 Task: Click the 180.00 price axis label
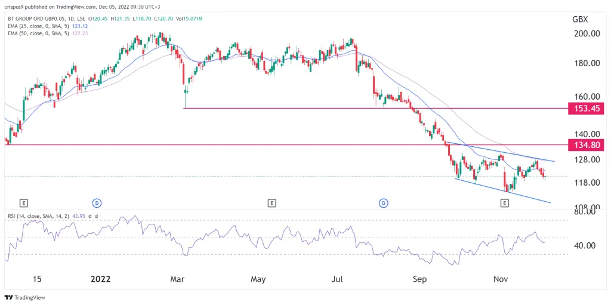(586, 63)
